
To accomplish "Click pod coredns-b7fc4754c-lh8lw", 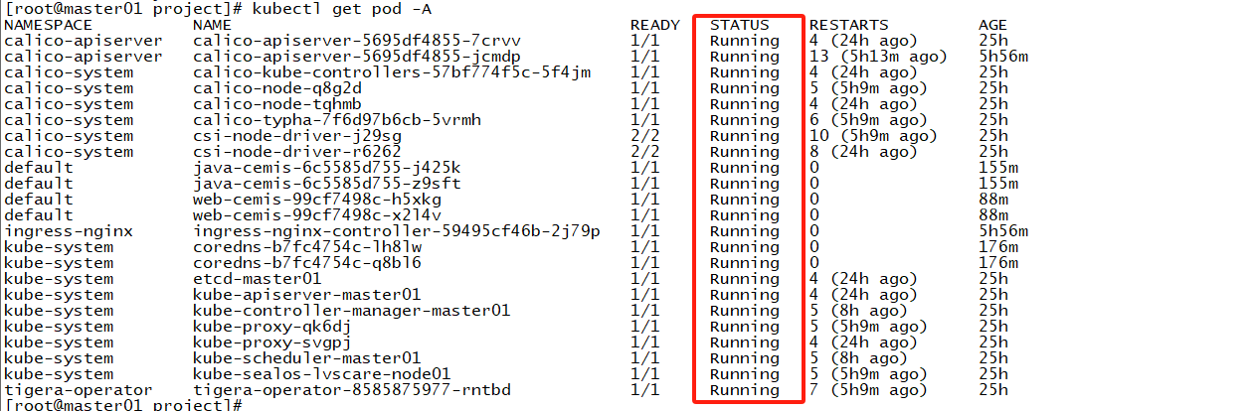I will (307, 247).
